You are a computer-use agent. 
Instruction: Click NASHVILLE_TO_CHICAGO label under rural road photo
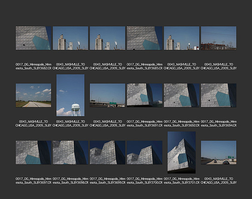tap(34, 123)
